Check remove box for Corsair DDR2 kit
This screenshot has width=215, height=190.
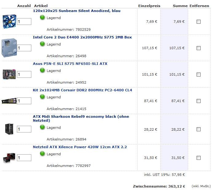pos(198,101)
